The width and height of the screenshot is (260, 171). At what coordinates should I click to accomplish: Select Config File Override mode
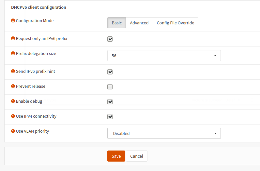tap(175, 23)
